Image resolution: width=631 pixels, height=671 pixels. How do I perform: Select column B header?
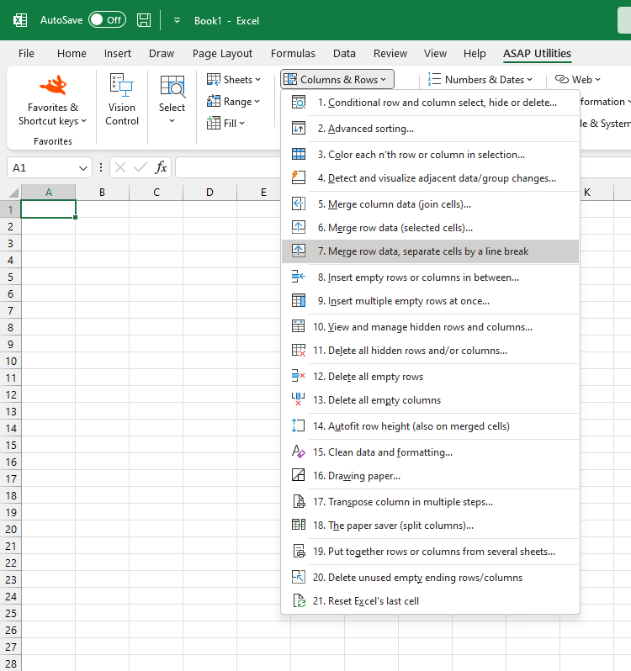[x=102, y=193]
